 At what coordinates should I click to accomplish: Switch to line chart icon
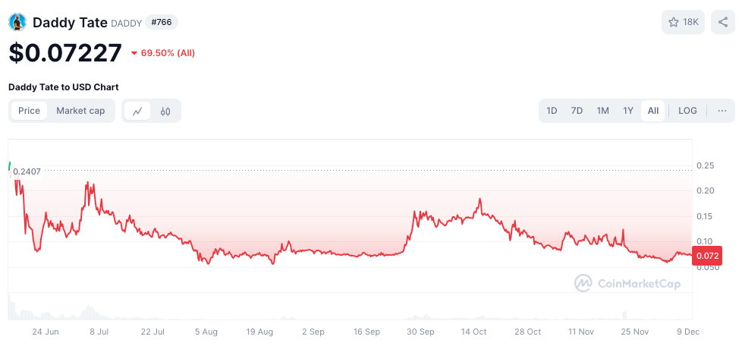click(138, 112)
